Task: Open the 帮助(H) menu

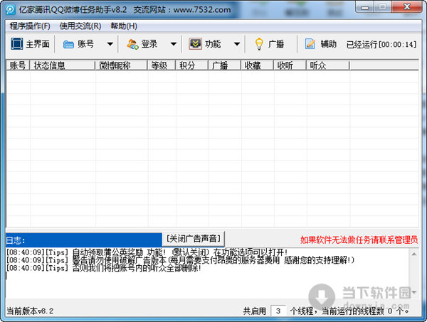Action: coord(124,26)
